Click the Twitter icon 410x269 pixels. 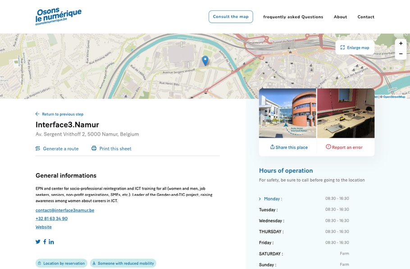(x=38, y=242)
